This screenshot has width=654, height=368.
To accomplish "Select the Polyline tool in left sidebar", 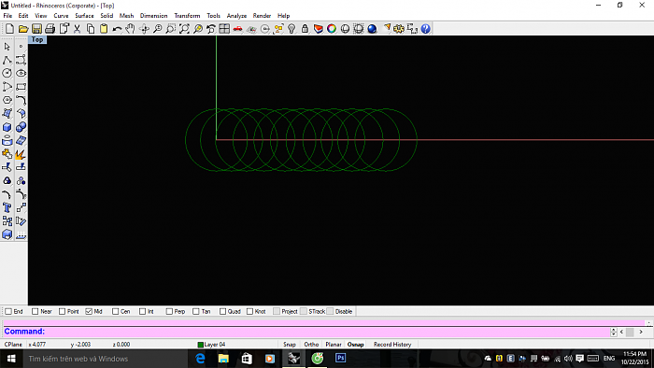I will coord(7,60).
